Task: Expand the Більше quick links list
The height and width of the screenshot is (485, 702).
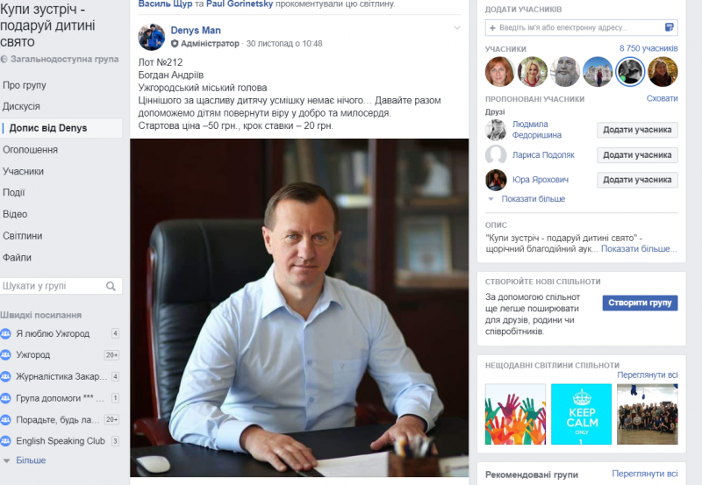Action: [x=31, y=460]
